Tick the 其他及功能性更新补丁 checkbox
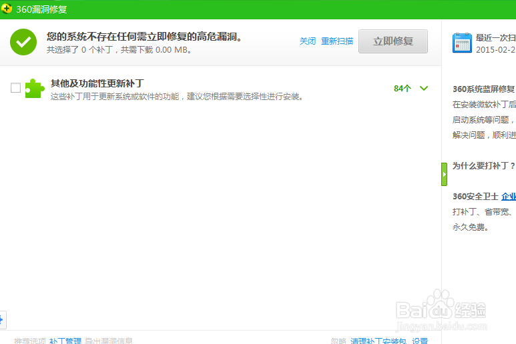Viewport: 516px width, 344px height. [15, 88]
